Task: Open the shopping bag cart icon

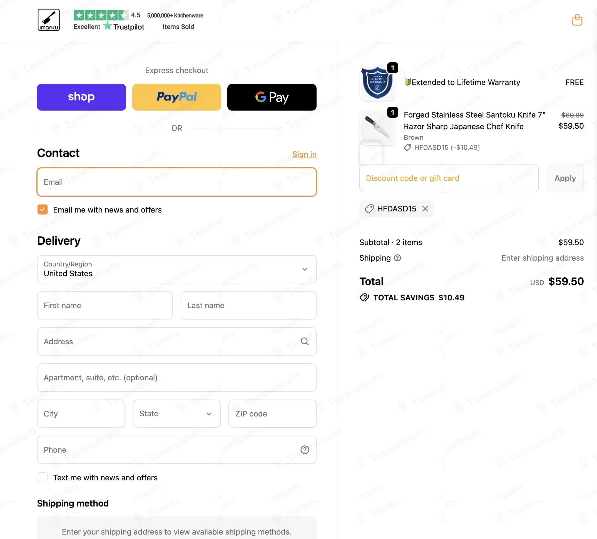Action: tap(577, 20)
